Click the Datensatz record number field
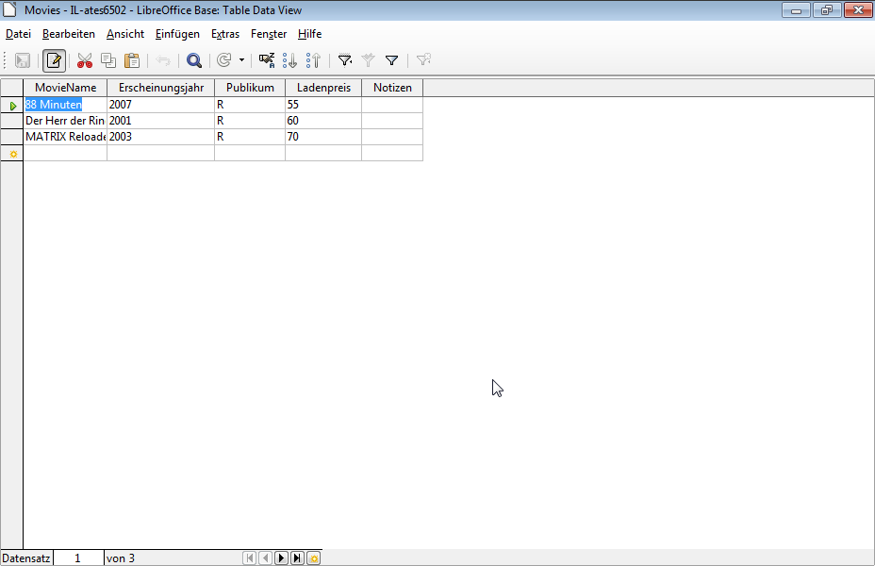Screen dimensions: 875x566 click(78, 558)
